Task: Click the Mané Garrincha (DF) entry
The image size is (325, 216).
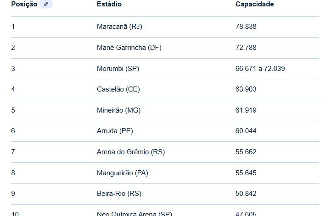Action: [129, 48]
